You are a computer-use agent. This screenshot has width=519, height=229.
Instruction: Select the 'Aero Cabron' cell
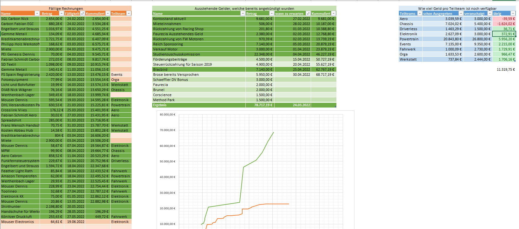(20, 156)
